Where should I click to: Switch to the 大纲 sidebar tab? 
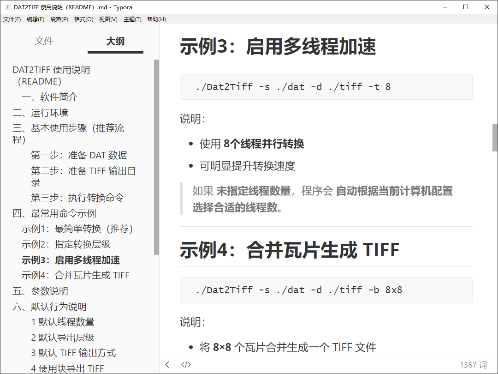pos(115,41)
